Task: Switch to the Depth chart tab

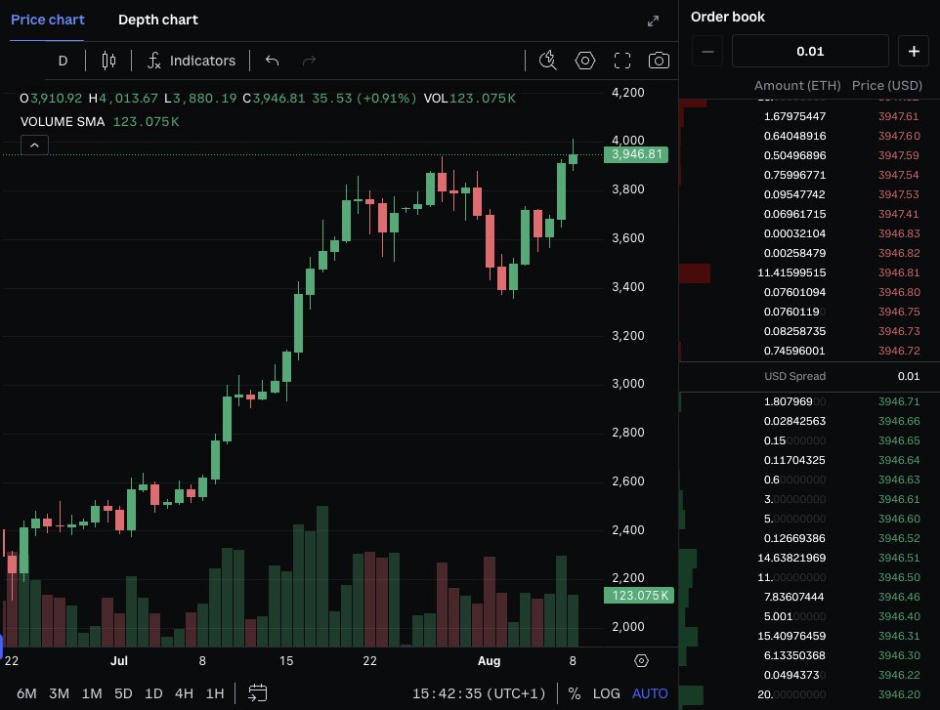Action: pyautogui.click(x=157, y=20)
